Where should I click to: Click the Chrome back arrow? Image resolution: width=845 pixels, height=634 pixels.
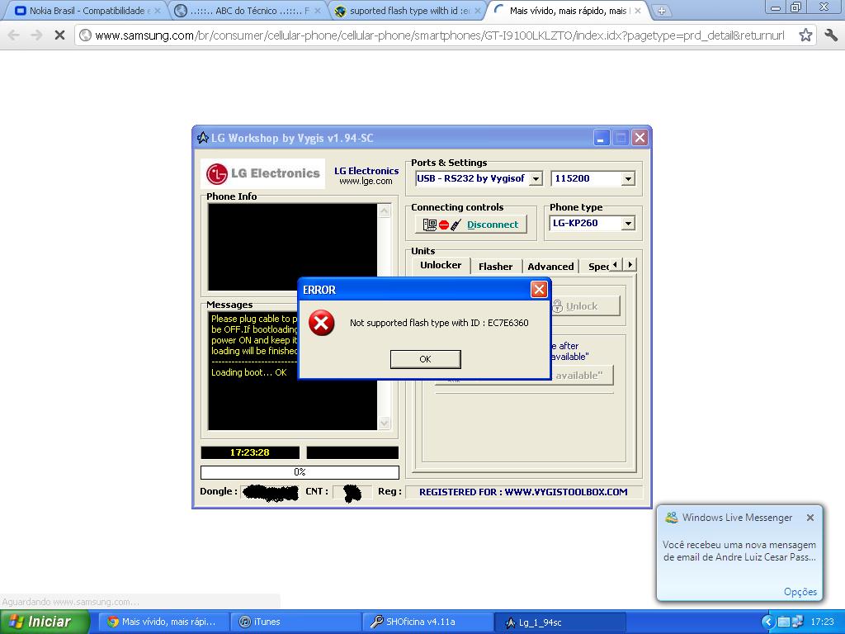click(13, 35)
